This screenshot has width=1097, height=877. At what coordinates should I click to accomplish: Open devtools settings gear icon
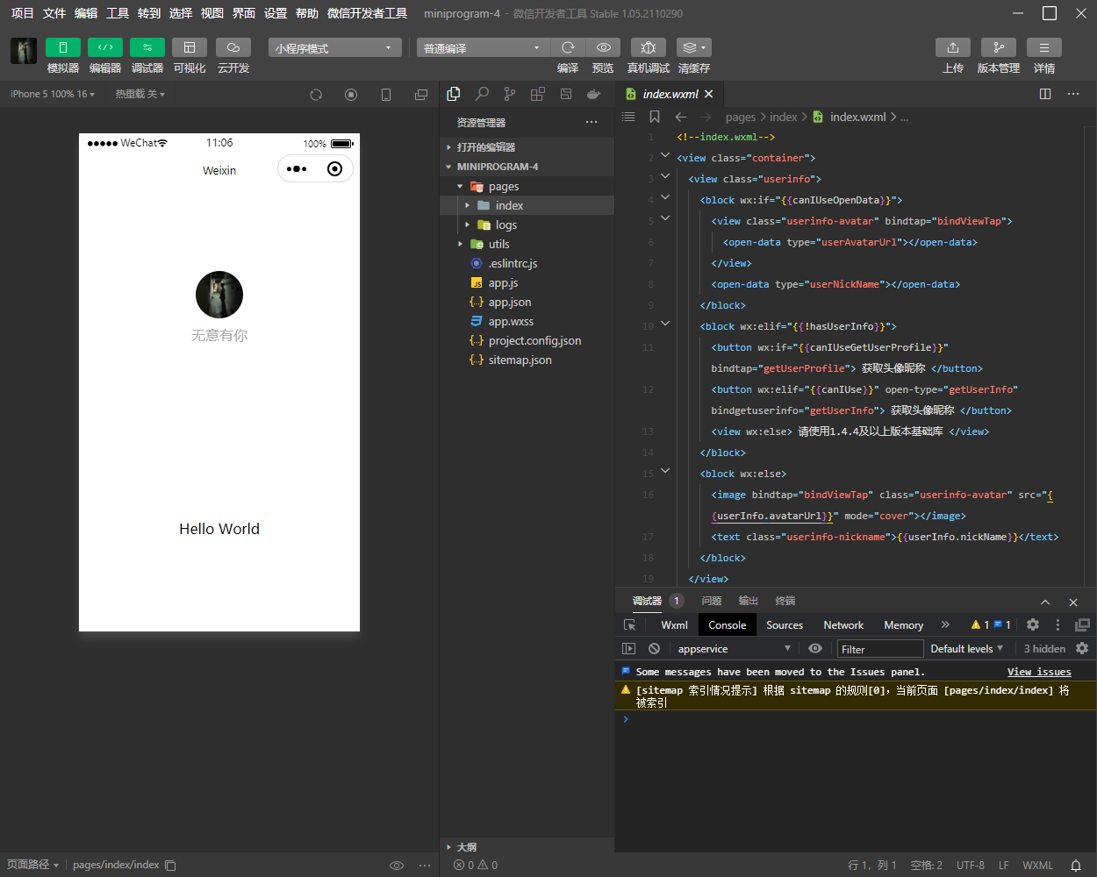[1033, 624]
